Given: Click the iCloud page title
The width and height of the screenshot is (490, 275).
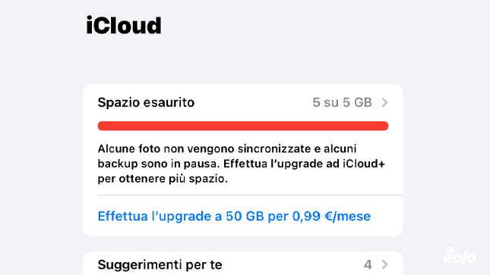Looking at the screenshot, I should pyautogui.click(x=124, y=25).
